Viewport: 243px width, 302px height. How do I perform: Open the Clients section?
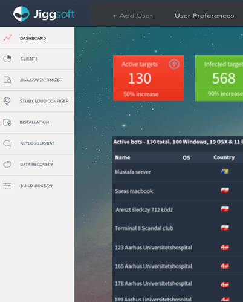click(x=37, y=59)
